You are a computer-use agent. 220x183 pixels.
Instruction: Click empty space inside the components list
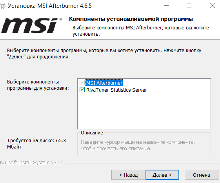pos(144,111)
